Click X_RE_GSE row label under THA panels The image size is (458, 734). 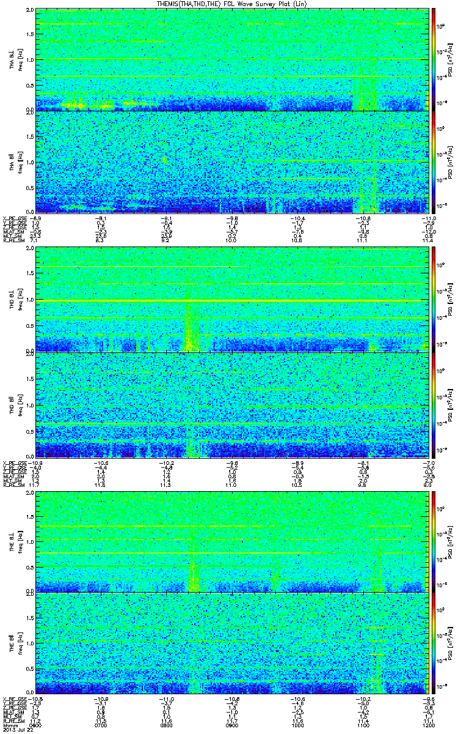click(14, 218)
